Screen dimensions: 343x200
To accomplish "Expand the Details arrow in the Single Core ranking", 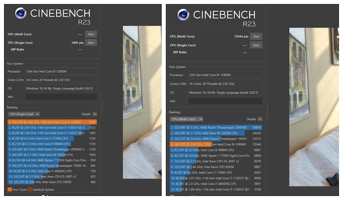I will (x=95, y=114).
